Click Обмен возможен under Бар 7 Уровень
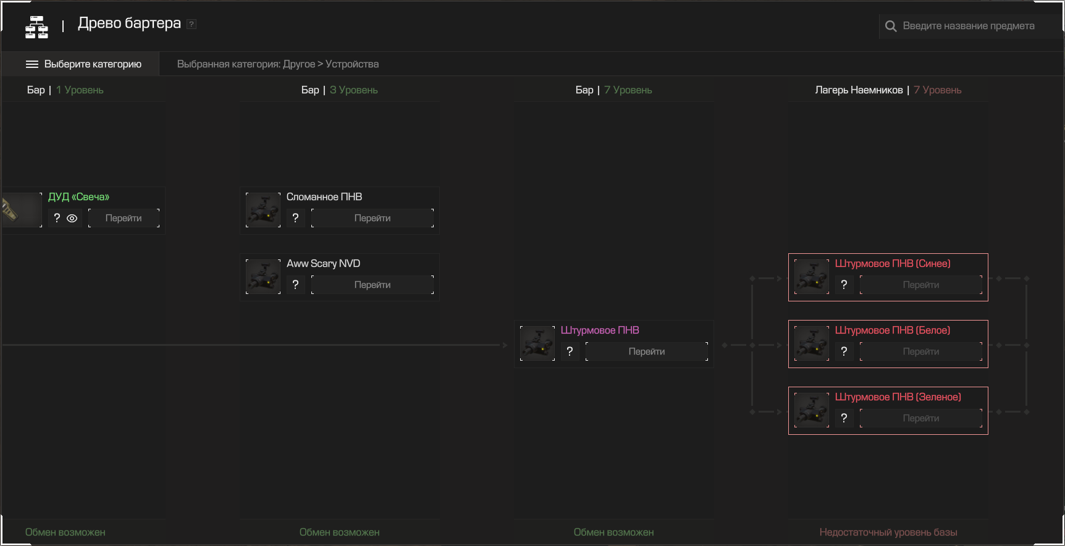 tap(614, 532)
